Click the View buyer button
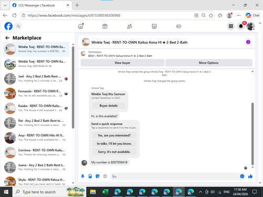 [123, 63]
